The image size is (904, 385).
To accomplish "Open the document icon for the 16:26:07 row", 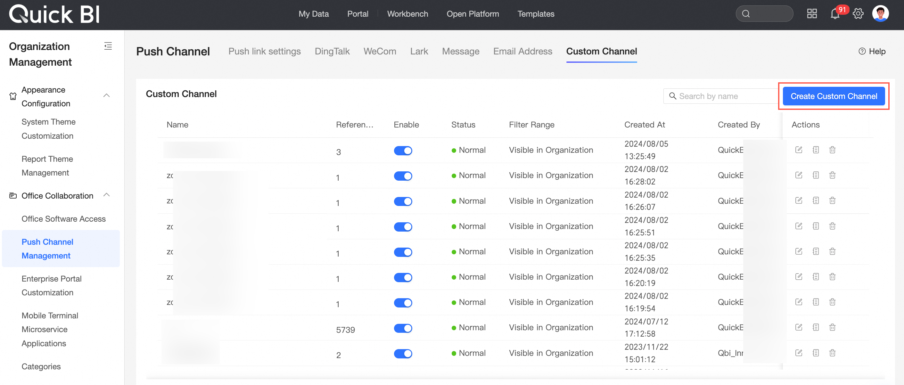I will [816, 201].
